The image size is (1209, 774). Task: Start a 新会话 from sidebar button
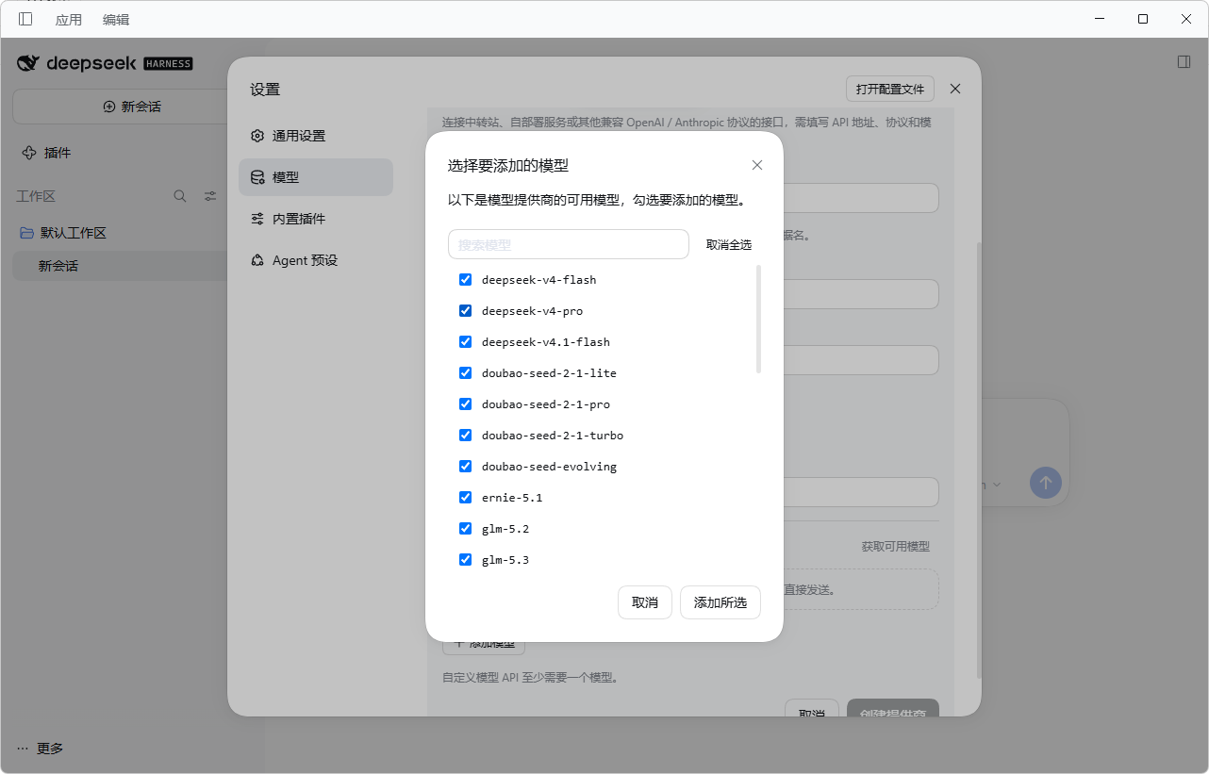point(131,107)
